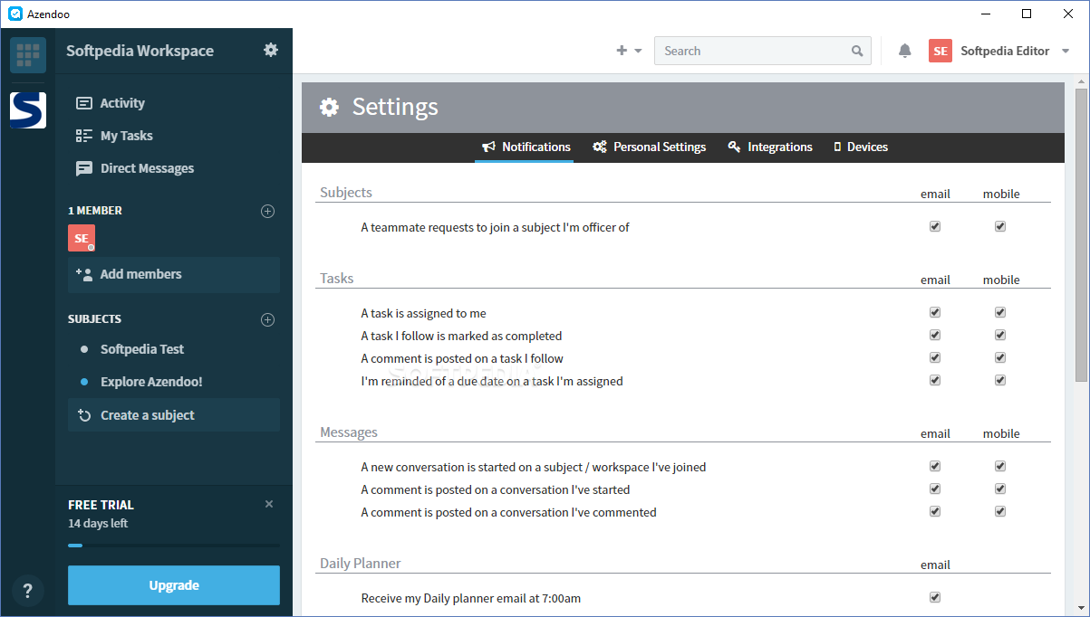Open My Tasks
The height and width of the screenshot is (617, 1090).
coord(127,136)
